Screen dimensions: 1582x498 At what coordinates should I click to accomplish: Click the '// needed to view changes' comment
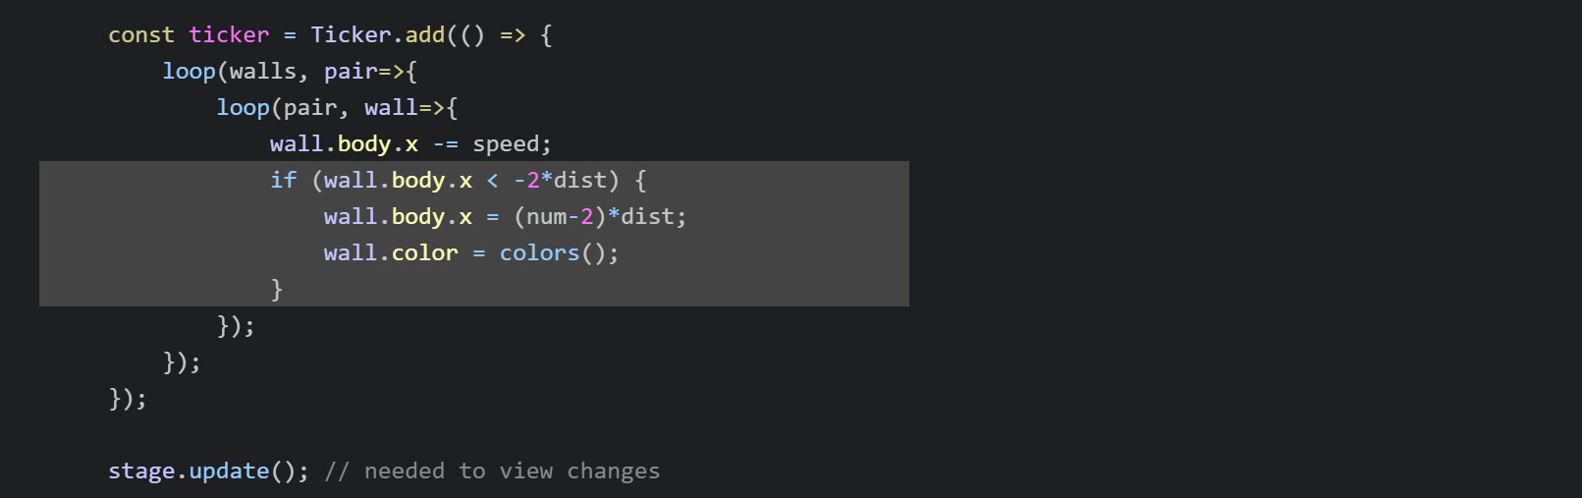click(x=492, y=471)
